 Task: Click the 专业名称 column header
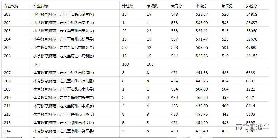tap(41, 6)
